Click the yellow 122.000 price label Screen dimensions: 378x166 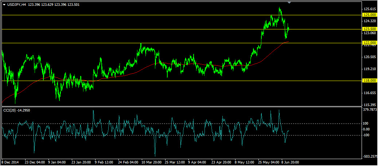370,43
